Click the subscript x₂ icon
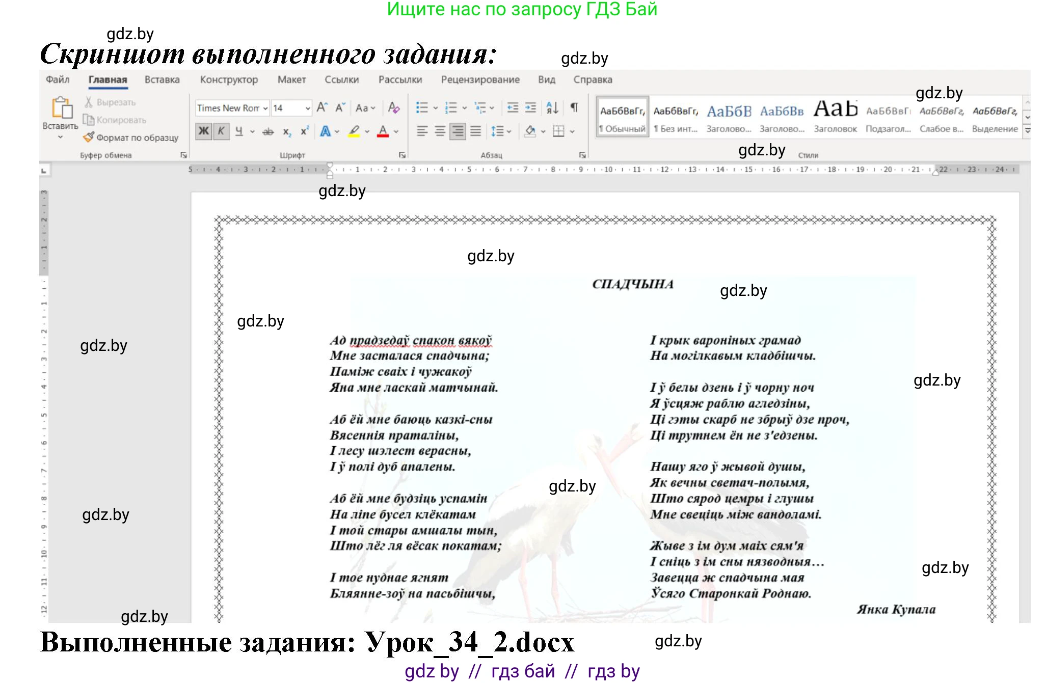Image resolution: width=1046 pixels, height=683 pixels. 287,132
